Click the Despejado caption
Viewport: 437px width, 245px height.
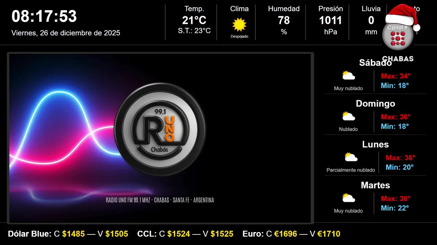pyautogui.click(x=239, y=36)
